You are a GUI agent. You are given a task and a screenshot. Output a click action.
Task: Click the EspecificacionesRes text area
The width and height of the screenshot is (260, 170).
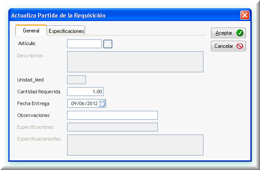(x=135, y=145)
